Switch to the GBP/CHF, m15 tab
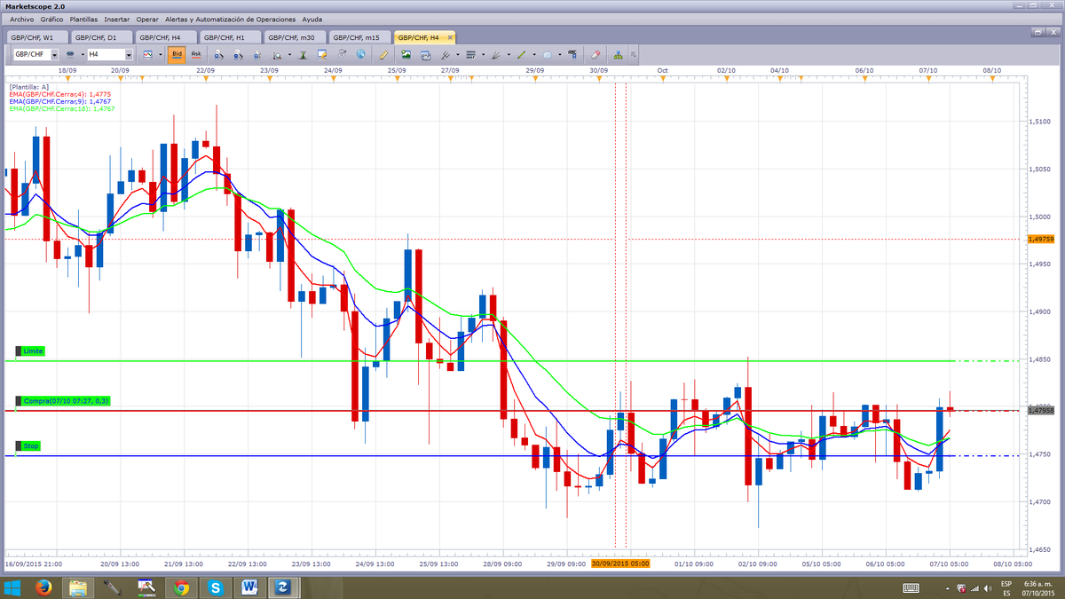 pos(359,36)
